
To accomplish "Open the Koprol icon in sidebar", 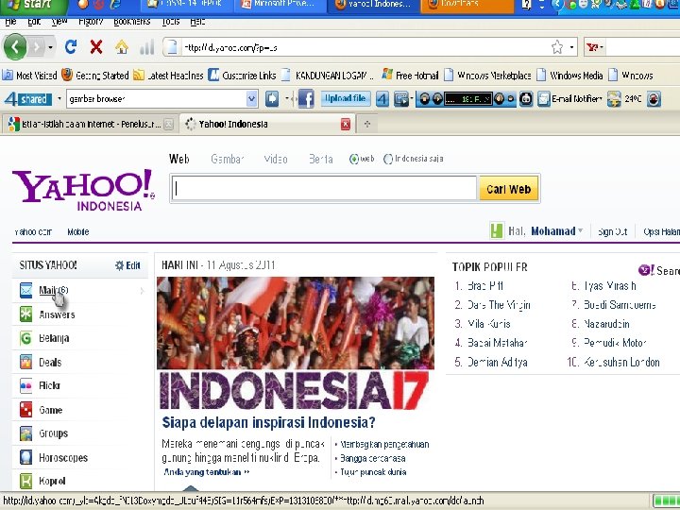I will click(x=26, y=481).
